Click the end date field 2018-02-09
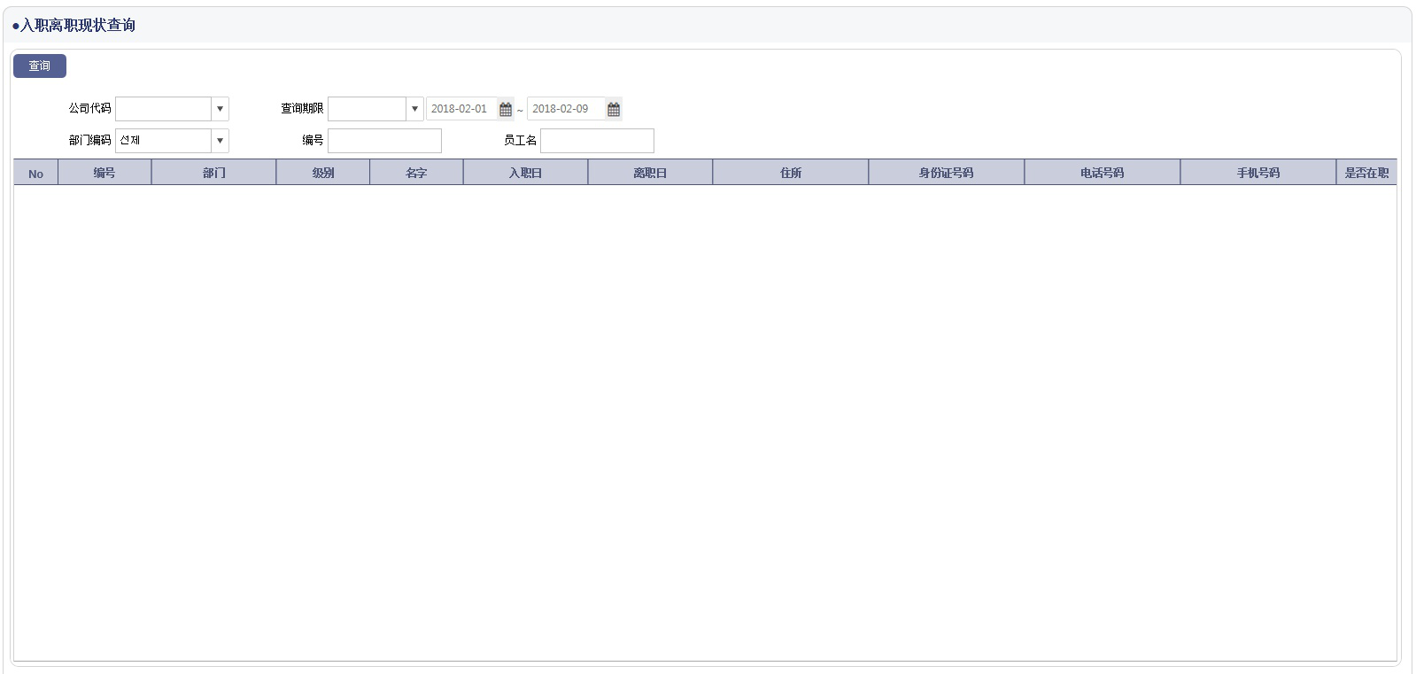Viewport: 1416px width, 674px height. (565, 109)
